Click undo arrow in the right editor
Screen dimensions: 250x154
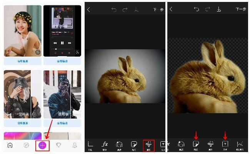click(197, 9)
